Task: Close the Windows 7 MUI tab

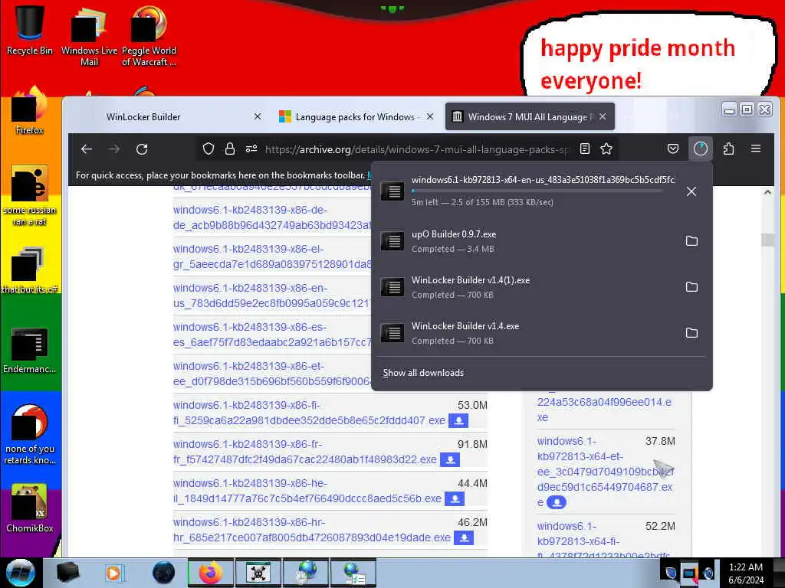Action: [603, 116]
